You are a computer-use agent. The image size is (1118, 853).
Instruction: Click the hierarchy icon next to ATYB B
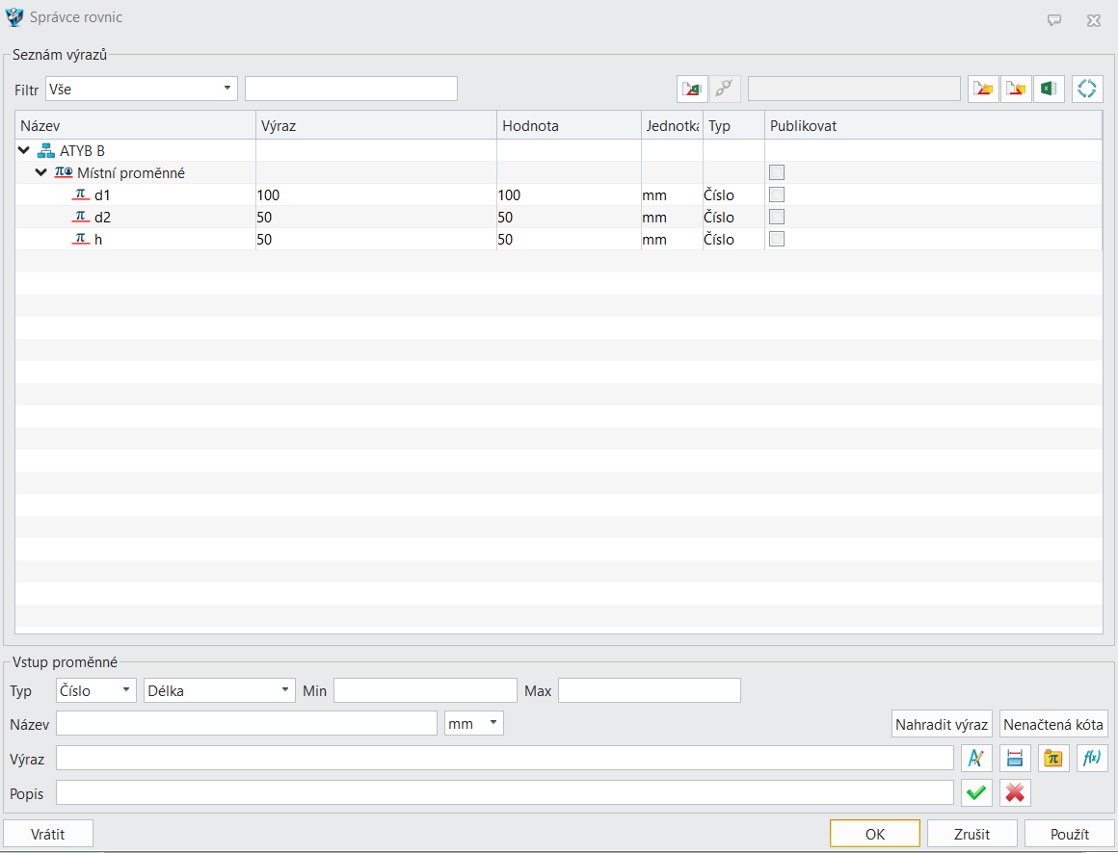click(46, 150)
